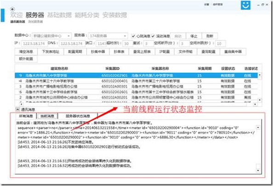The width and height of the screenshot is (273, 186).
Task: Click horizontal scrollbar left arrow
Action: pyautogui.click(x=21, y=104)
